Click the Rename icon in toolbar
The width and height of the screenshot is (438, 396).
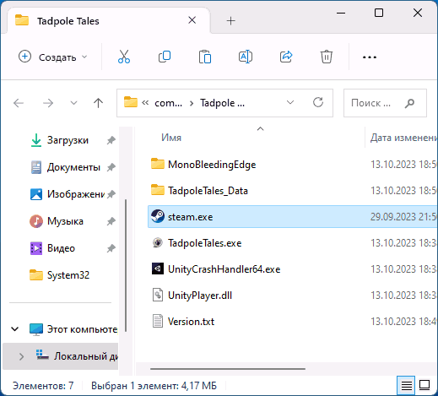tap(246, 57)
